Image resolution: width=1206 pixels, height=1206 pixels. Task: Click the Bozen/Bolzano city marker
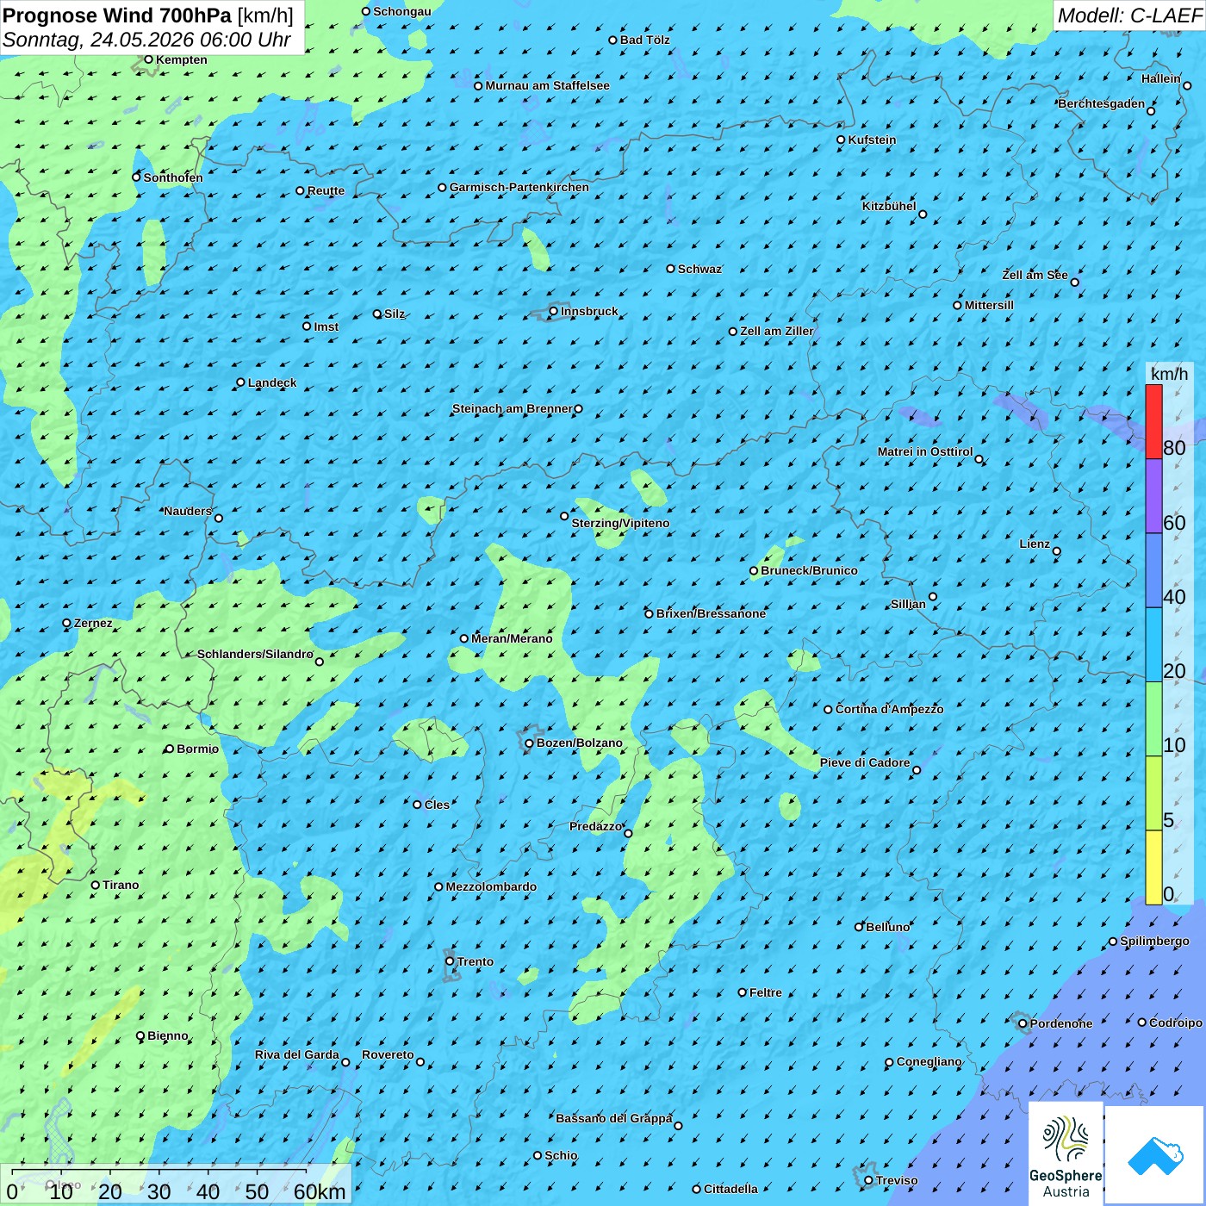[x=530, y=743]
